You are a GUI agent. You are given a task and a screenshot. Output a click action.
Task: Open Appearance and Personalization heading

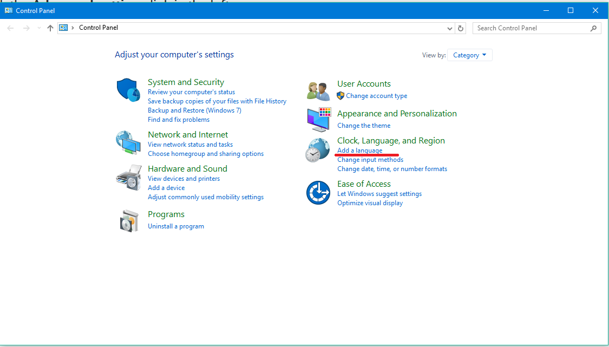(x=397, y=114)
